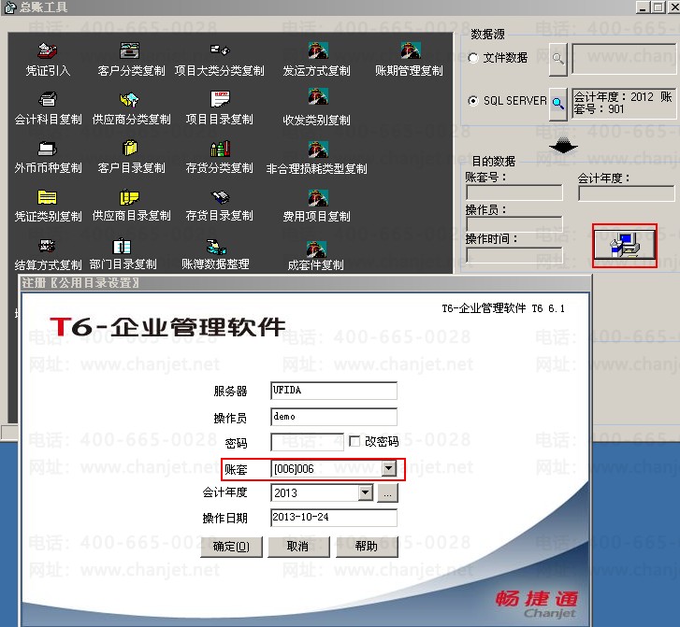Click the 账套号 destination field
680x627 pixels.
[x=514, y=192]
